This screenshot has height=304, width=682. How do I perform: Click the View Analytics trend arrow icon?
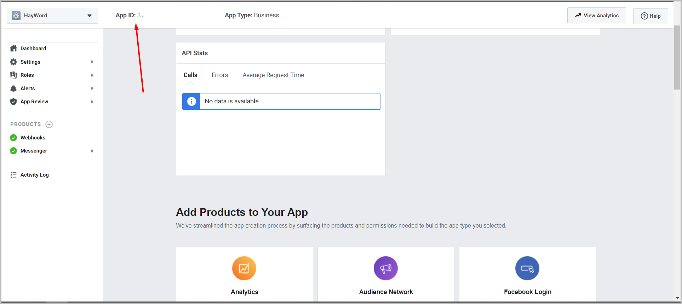pos(578,15)
